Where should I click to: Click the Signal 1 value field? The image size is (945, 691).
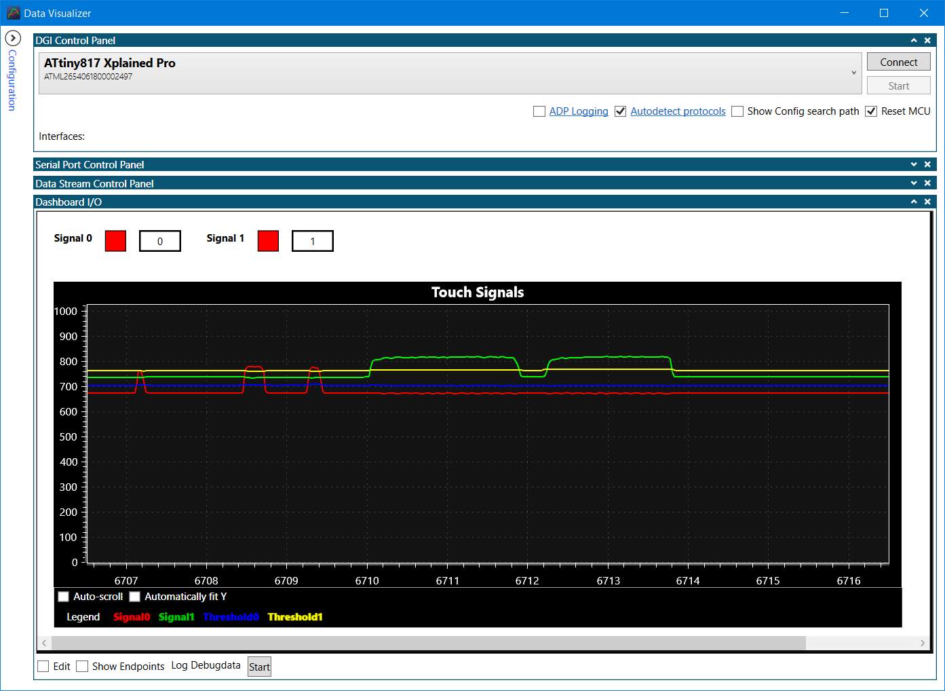click(x=313, y=241)
